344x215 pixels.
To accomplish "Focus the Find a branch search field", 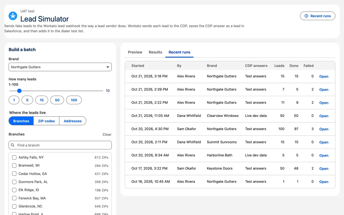I will [x=60, y=145].
